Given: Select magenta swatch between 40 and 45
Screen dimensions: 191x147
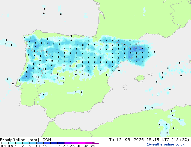Looking at the screenshot, I should point(82,143).
